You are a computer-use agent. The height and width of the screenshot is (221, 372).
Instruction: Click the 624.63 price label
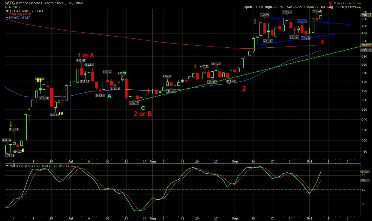click(x=167, y=76)
